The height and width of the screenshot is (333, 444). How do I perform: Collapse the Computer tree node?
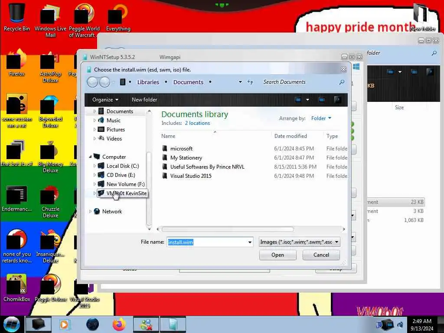click(x=90, y=157)
